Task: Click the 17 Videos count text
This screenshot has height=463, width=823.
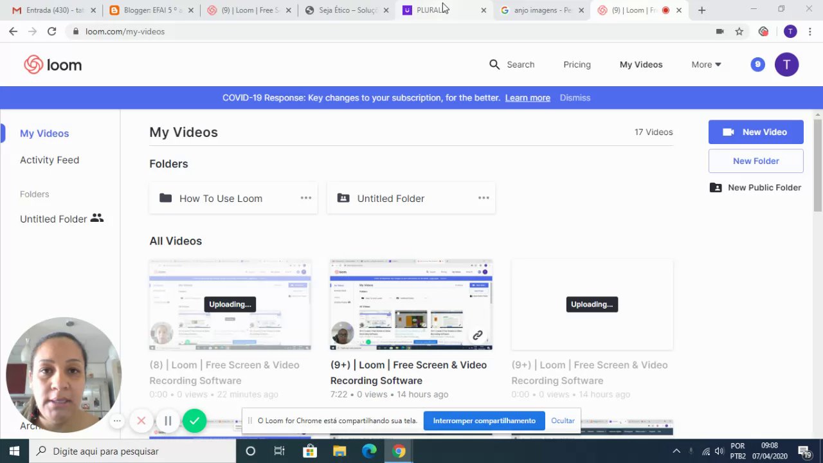Action: pyautogui.click(x=653, y=132)
